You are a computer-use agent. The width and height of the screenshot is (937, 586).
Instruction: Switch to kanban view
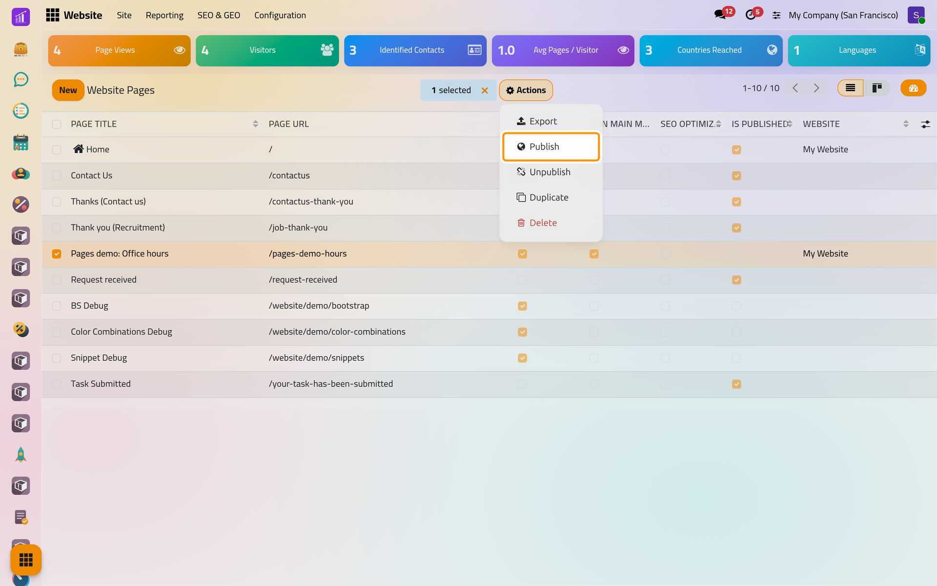pyautogui.click(x=877, y=88)
